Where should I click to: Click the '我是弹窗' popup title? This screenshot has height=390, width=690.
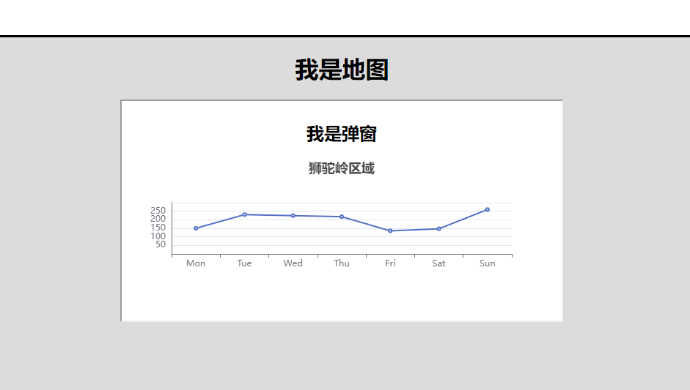(x=342, y=134)
